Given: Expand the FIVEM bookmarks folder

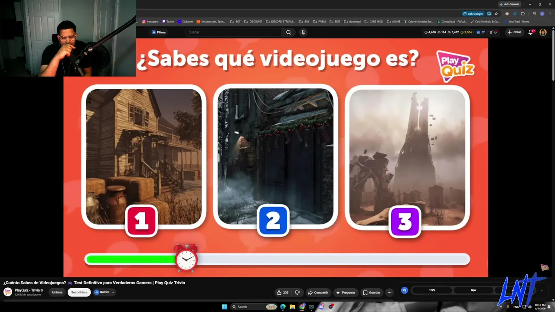Looking at the screenshot, I should coord(320,22).
